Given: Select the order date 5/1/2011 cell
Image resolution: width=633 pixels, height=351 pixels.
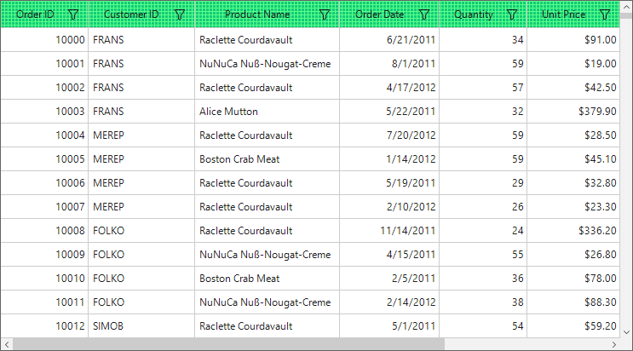Looking at the screenshot, I should [x=389, y=325].
